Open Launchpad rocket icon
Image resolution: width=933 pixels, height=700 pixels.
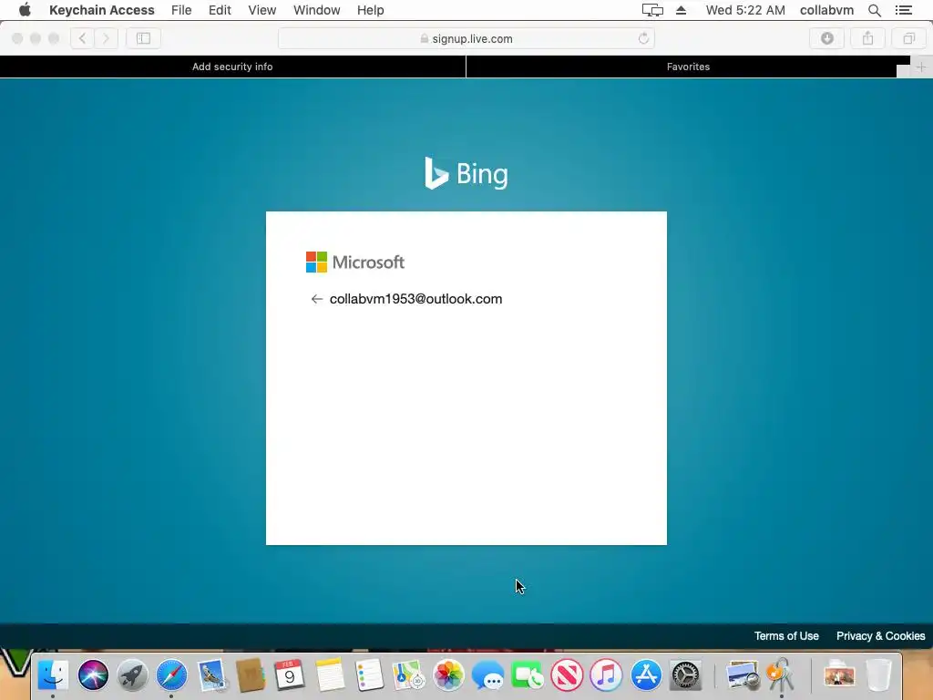pyautogui.click(x=132, y=675)
